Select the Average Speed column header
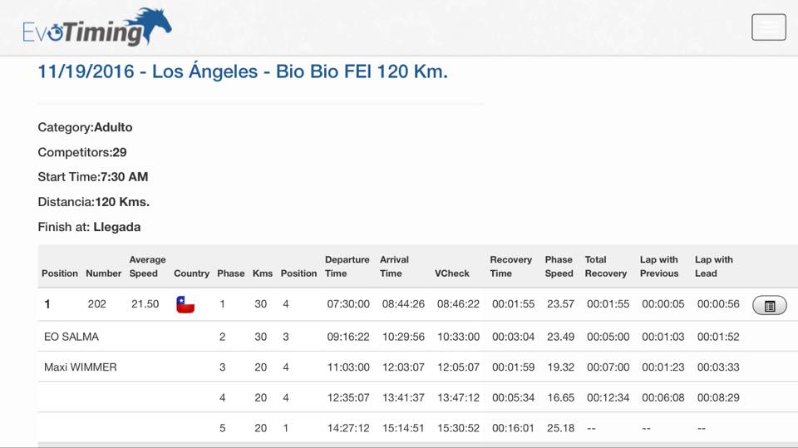This screenshot has height=448, width=798. [147, 266]
